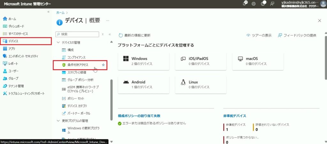Open the macOS platform card

point(258,61)
